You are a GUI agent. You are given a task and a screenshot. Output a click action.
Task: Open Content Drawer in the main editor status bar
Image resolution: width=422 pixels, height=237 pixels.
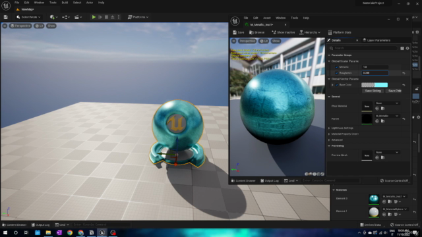point(15,225)
